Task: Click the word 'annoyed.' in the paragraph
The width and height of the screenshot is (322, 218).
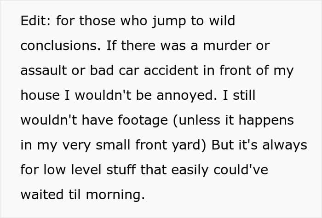Action: click(x=187, y=97)
